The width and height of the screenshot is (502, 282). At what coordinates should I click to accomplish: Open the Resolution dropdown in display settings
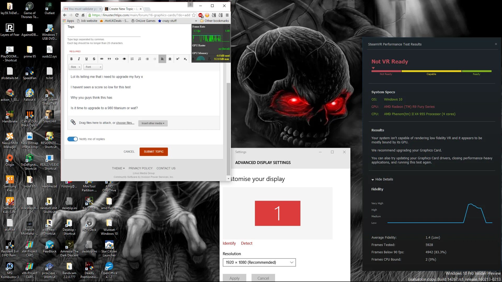[259, 262]
